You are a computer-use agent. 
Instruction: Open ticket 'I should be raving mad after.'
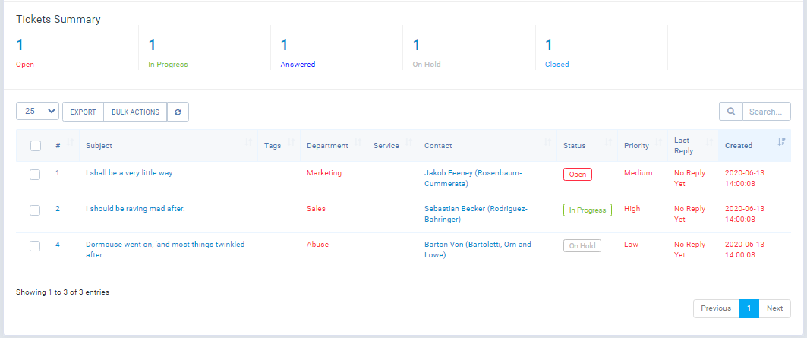coord(135,209)
